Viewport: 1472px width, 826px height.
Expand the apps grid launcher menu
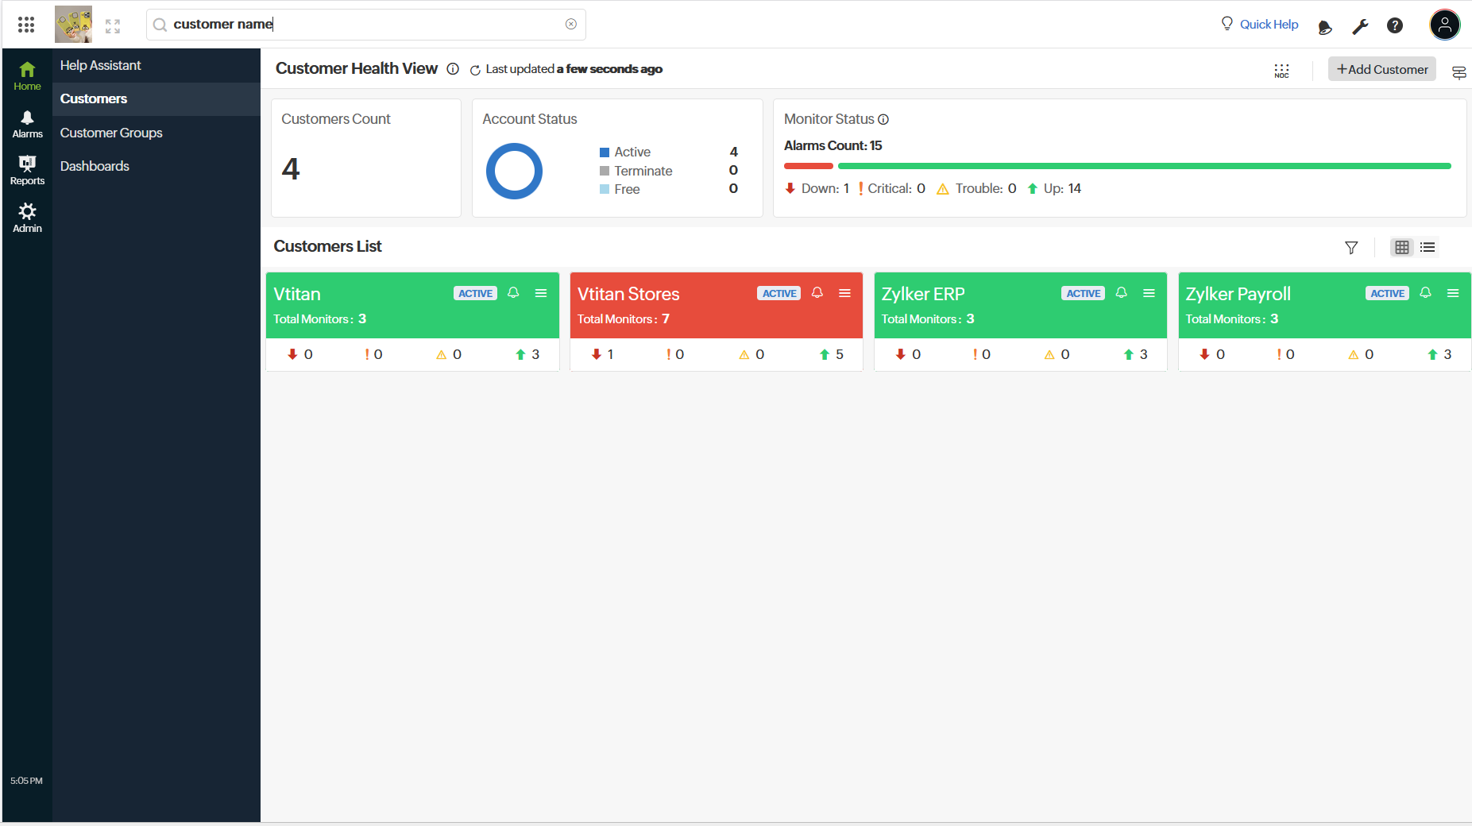pos(26,25)
